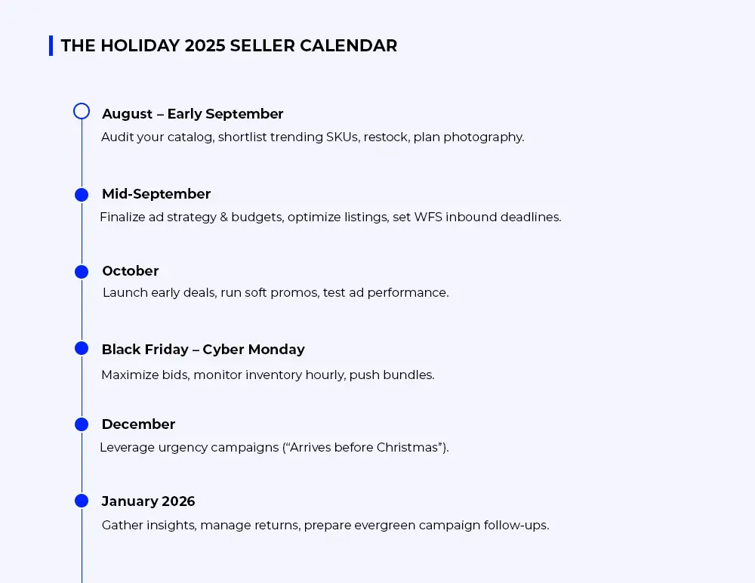This screenshot has height=583, width=755.
Task: Open the "Black Friday – Cyber Monday" heading
Action: pyautogui.click(x=203, y=350)
